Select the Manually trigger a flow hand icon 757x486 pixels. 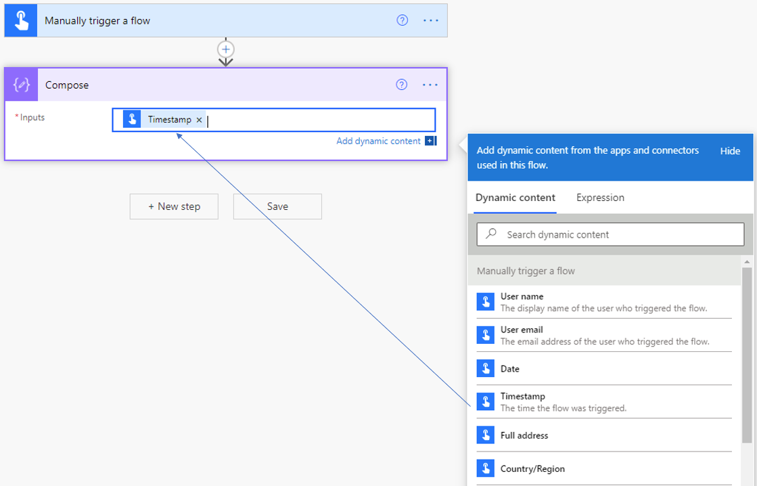pos(20,20)
